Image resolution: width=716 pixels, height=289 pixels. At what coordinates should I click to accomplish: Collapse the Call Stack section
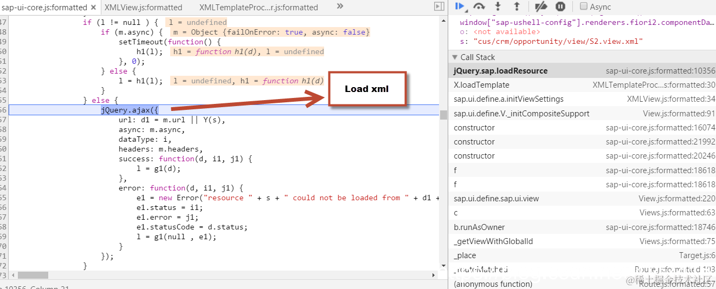point(454,57)
